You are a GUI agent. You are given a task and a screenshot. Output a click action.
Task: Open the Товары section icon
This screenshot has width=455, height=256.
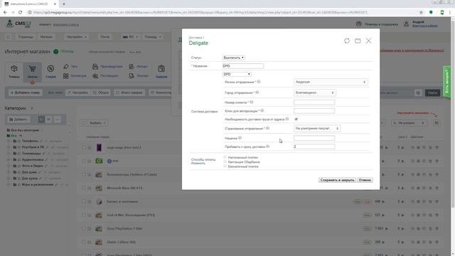[x=14, y=69]
